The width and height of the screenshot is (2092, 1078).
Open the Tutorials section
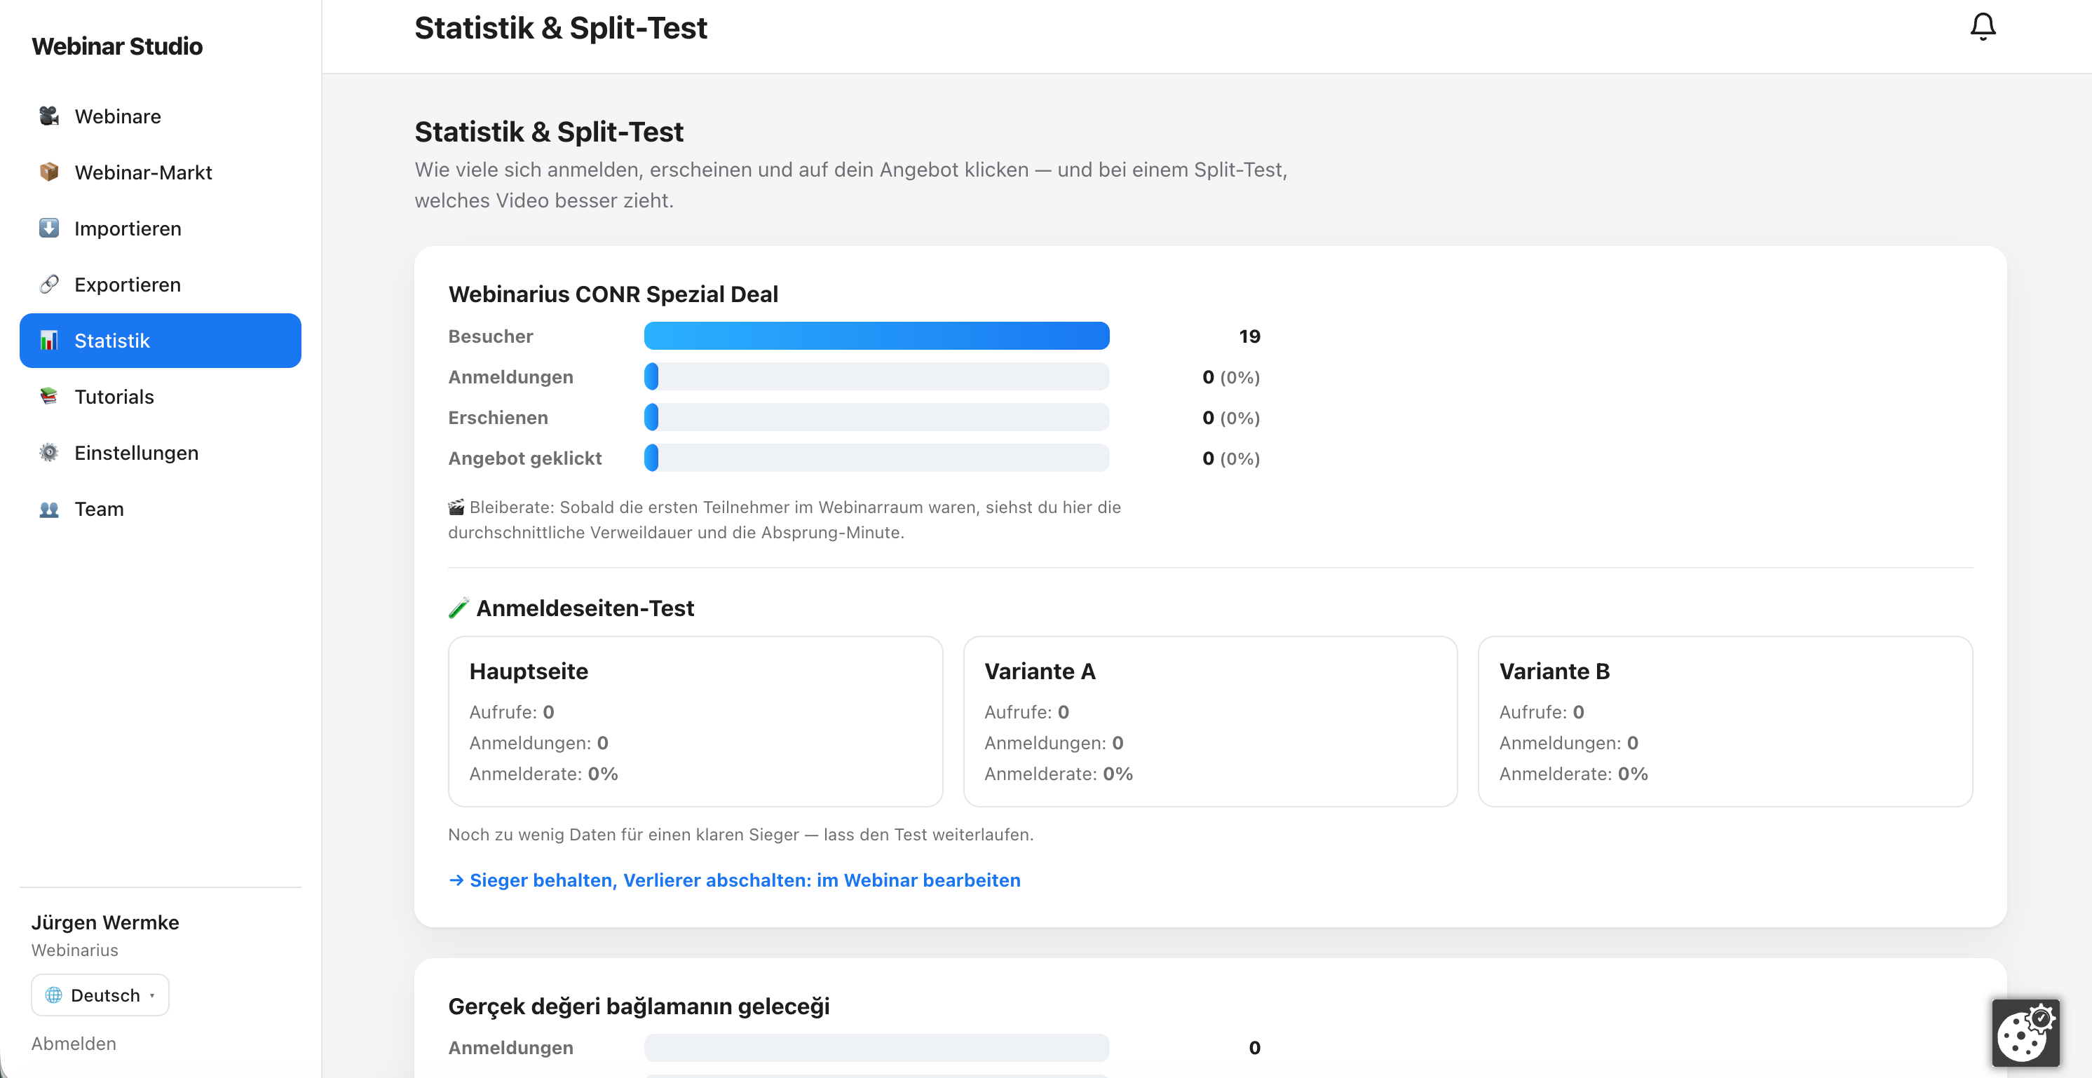pos(160,396)
